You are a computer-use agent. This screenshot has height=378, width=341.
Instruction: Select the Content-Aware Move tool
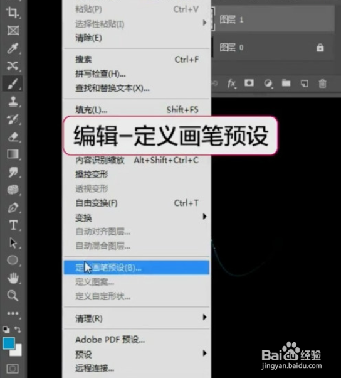pyautogui.click(x=13, y=65)
